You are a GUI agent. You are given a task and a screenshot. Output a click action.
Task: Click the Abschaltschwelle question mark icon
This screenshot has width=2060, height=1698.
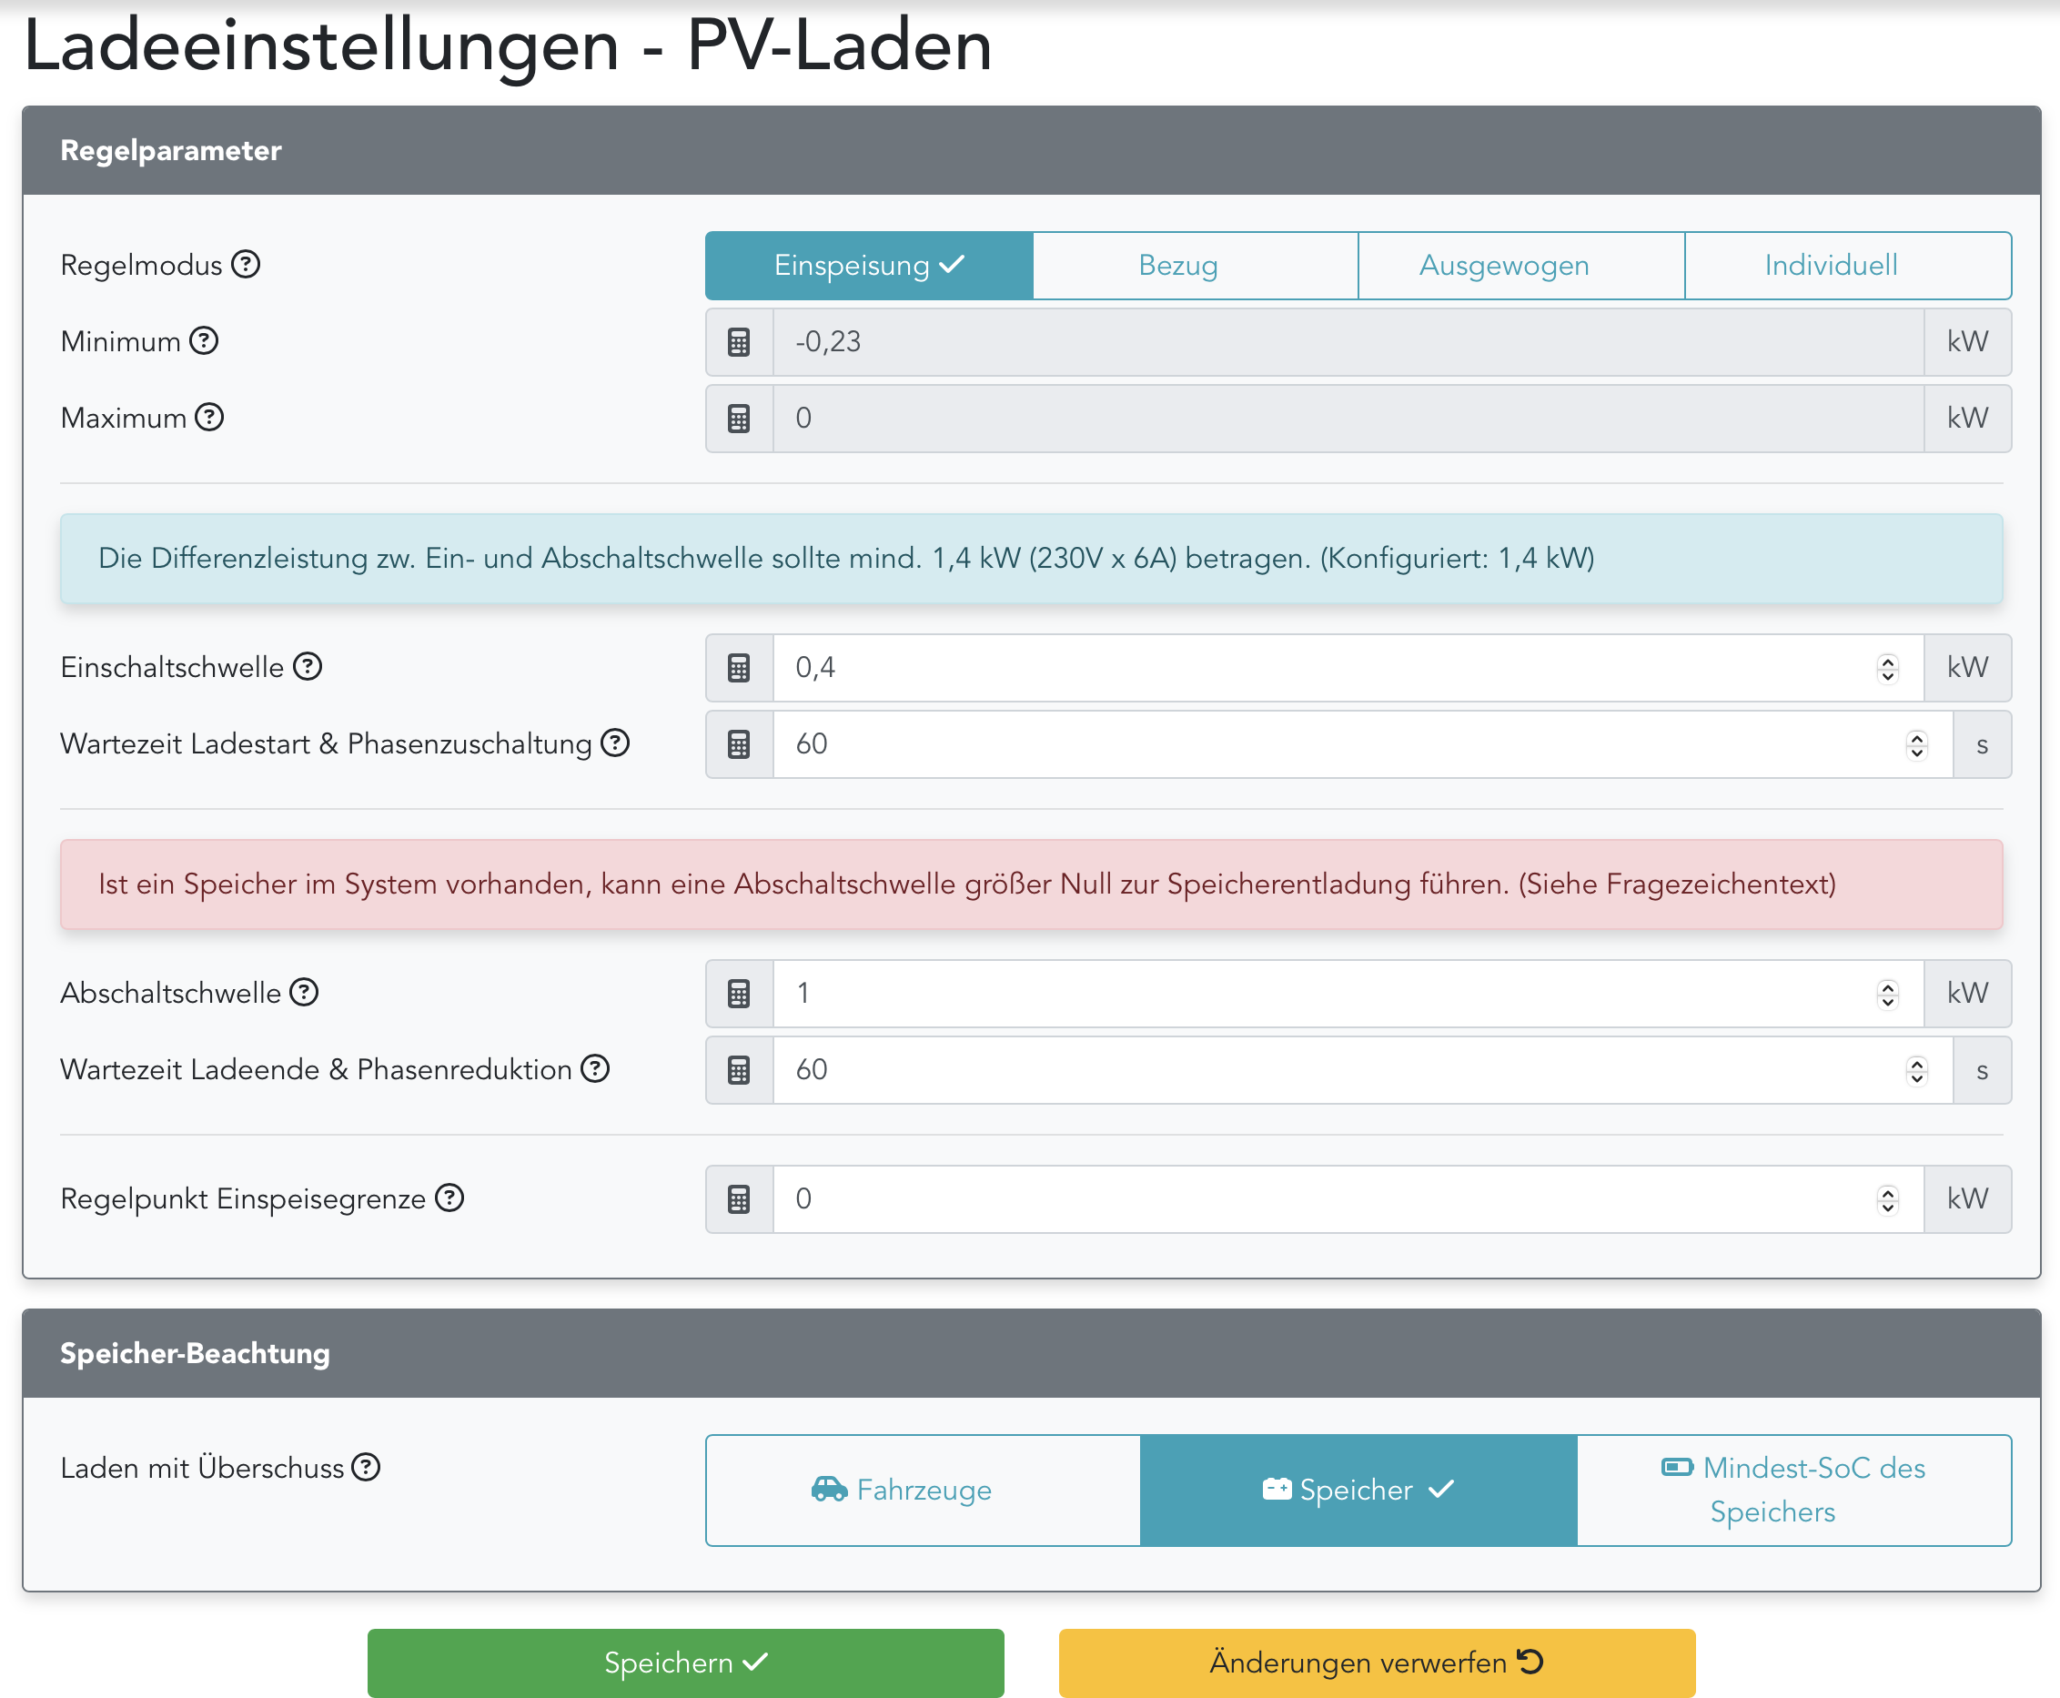[304, 992]
